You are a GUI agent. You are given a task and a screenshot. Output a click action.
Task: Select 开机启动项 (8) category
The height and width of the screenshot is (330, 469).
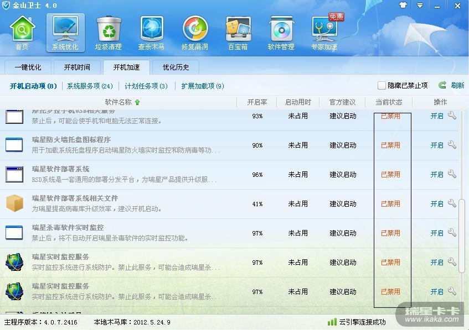pos(33,86)
